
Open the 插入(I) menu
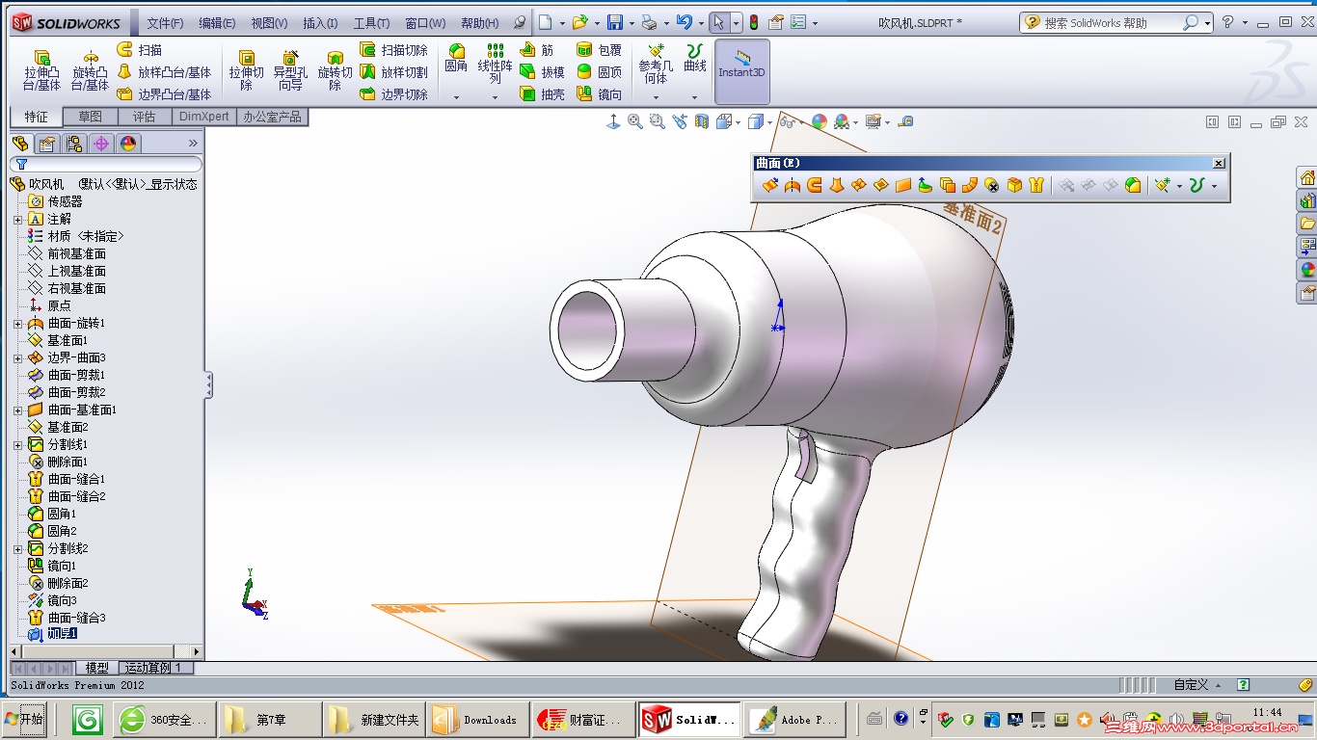click(x=320, y=23)
